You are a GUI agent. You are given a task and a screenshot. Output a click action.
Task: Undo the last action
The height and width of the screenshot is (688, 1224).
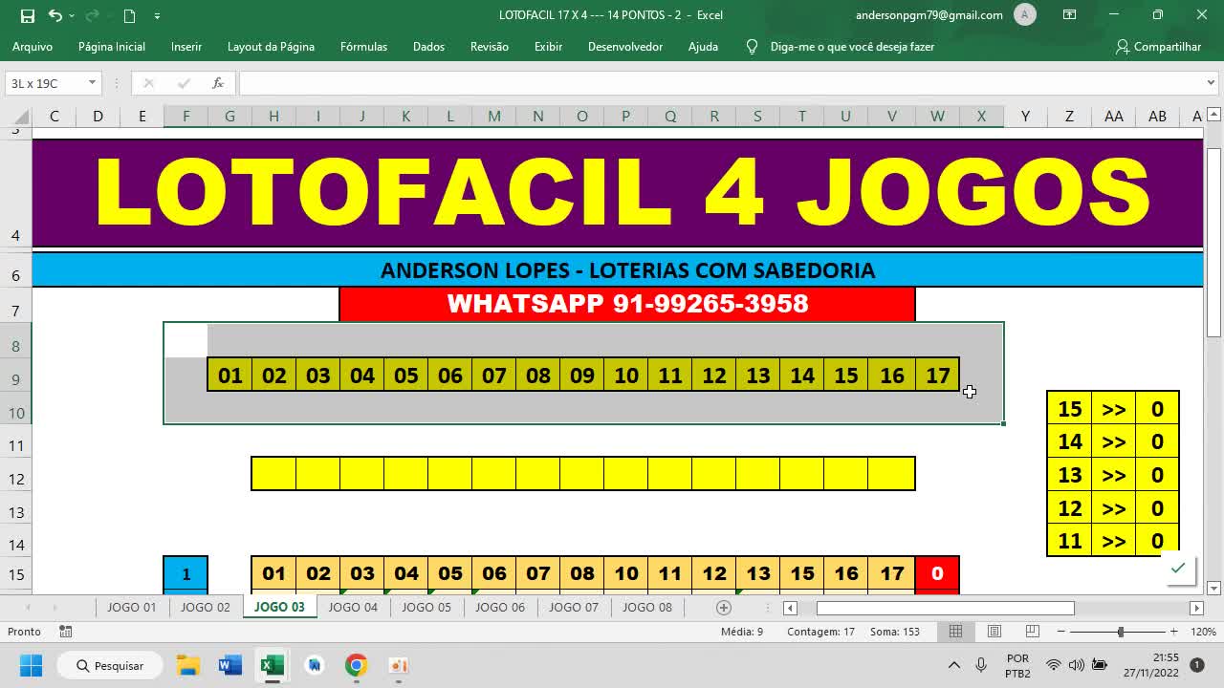click(55, 15)
